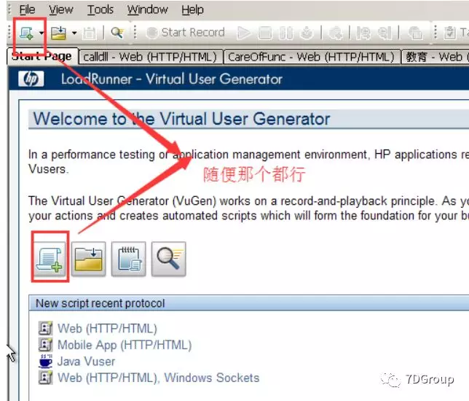Click the compile down-arrow toolbar icon

click(x=307, y=33)
